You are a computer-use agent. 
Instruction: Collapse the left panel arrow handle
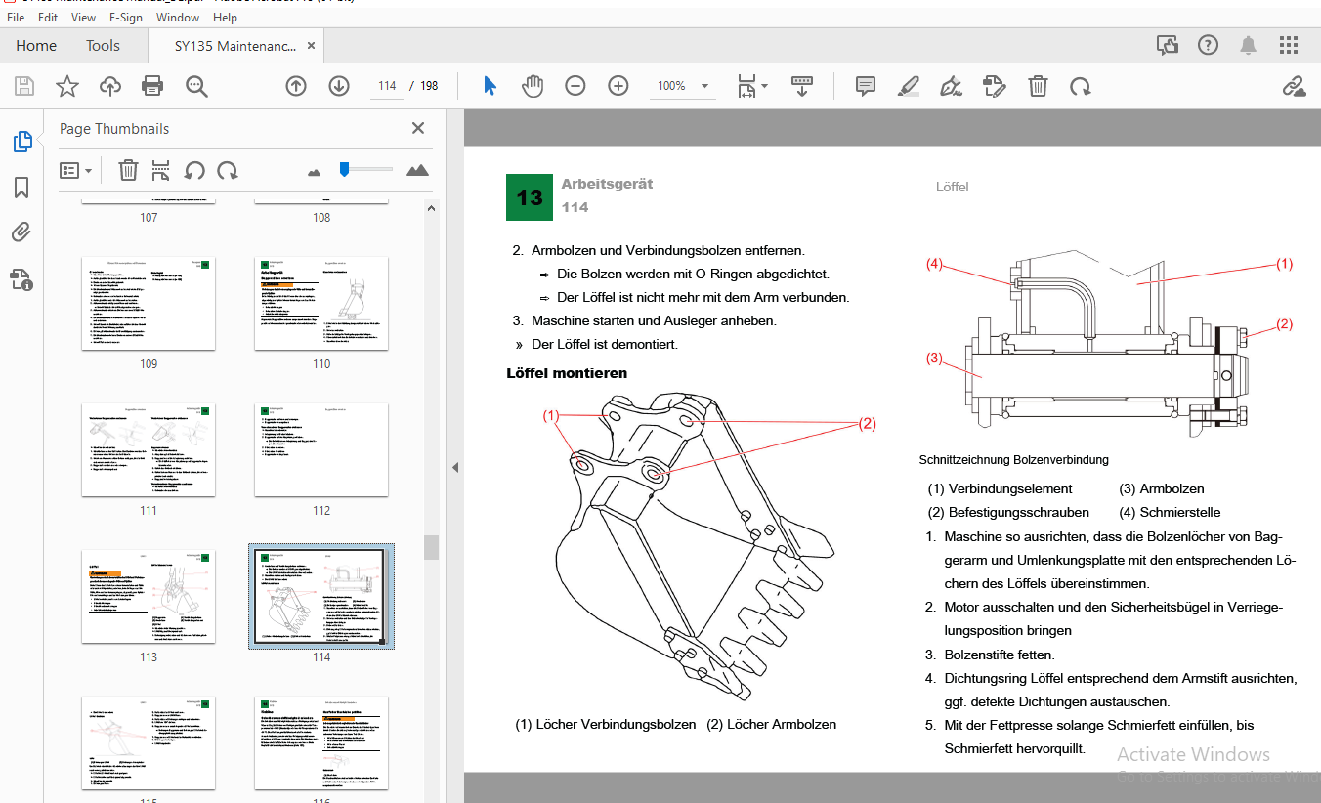(x=454, y=468)
